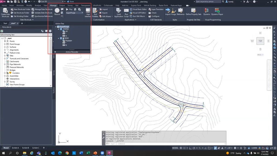Image resolution: width=277 pixels, height=156 pixels.
Task: Open Word from Windows taskbar
Action: click(81, 153)
